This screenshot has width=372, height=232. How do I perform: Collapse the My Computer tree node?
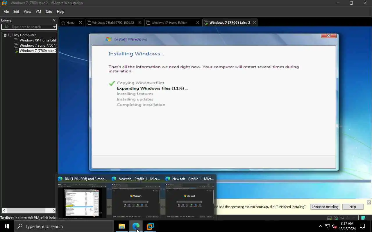point(5,35)
